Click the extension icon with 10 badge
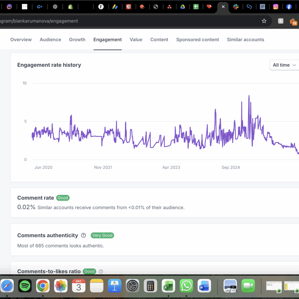The image size is (299, 299). click(293, 22)
